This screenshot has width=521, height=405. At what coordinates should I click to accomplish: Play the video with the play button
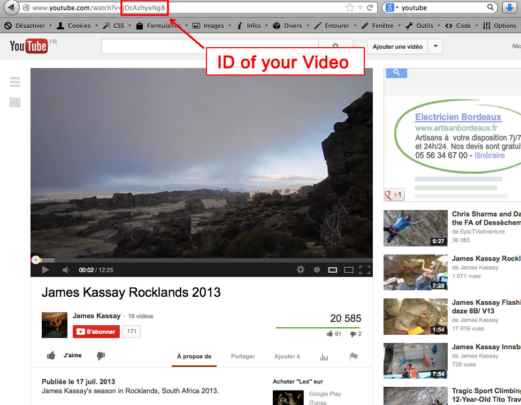pyautogui.click(x=45, y=270)
